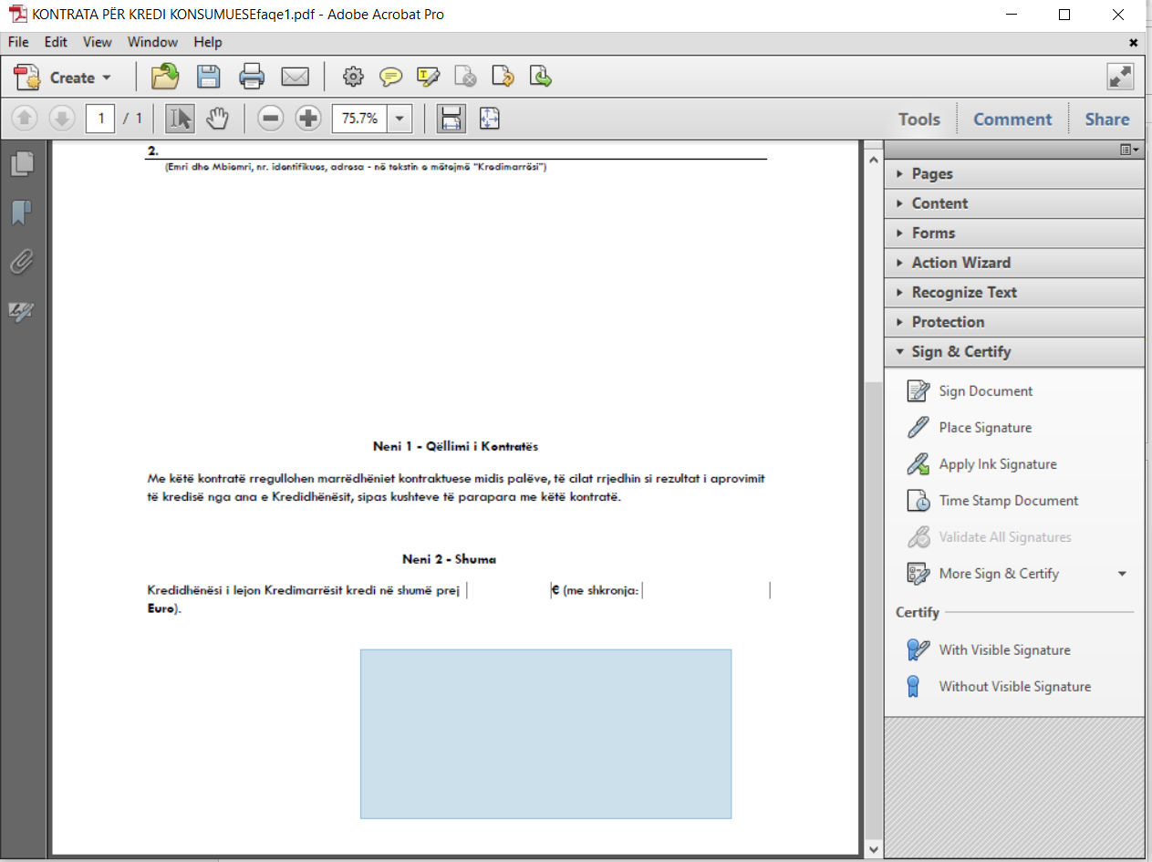The width and height of the screenshot is (1152, 862).
Task: Expand More Sign & Certify submenu arrow
Action: [x=1122, y=574]
